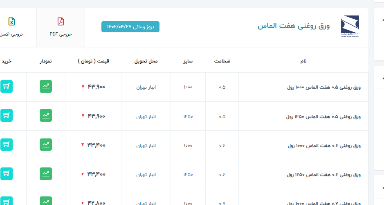Click the ضخامت column header
Image resolution: width=384 pixels, height=205 pixels.
coord(222,61)
